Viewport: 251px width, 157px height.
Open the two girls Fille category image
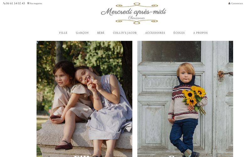(x=84, y=99)
